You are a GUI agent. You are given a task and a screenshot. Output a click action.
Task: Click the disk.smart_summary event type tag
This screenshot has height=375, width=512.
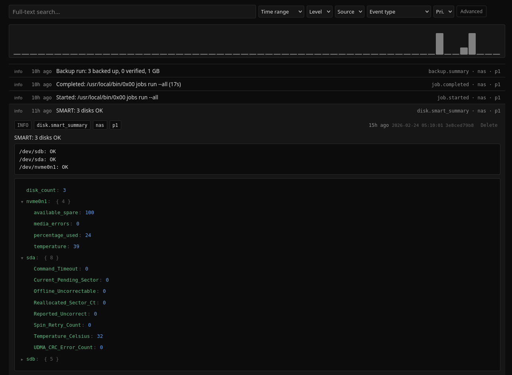pyautogui.click(x=62, y=125)
